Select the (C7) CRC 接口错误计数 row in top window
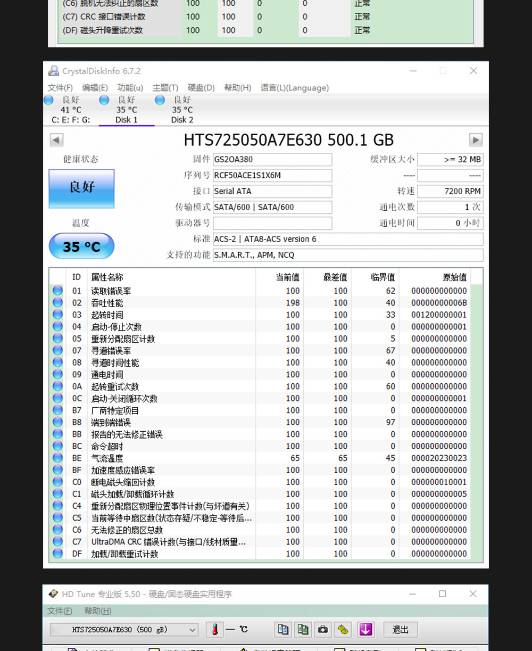This screenshot has height=651, width=532. click(265, 17)
